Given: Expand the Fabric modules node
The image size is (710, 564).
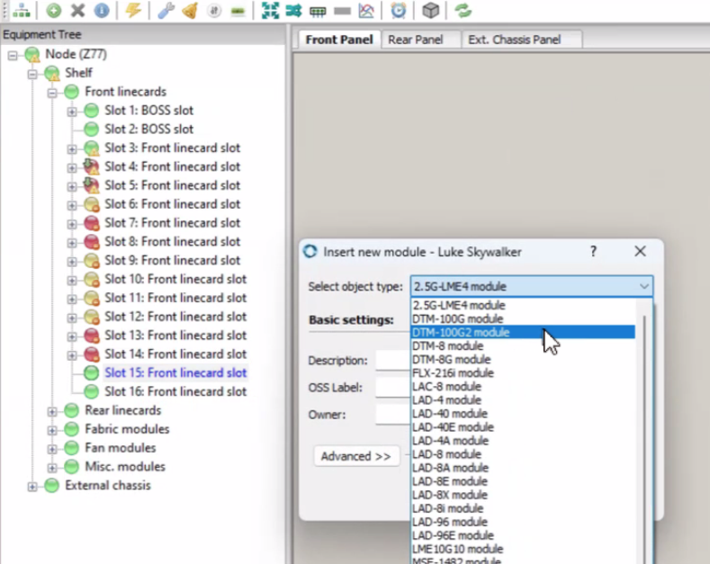Looking at the screenshot, I should [52, 430].
